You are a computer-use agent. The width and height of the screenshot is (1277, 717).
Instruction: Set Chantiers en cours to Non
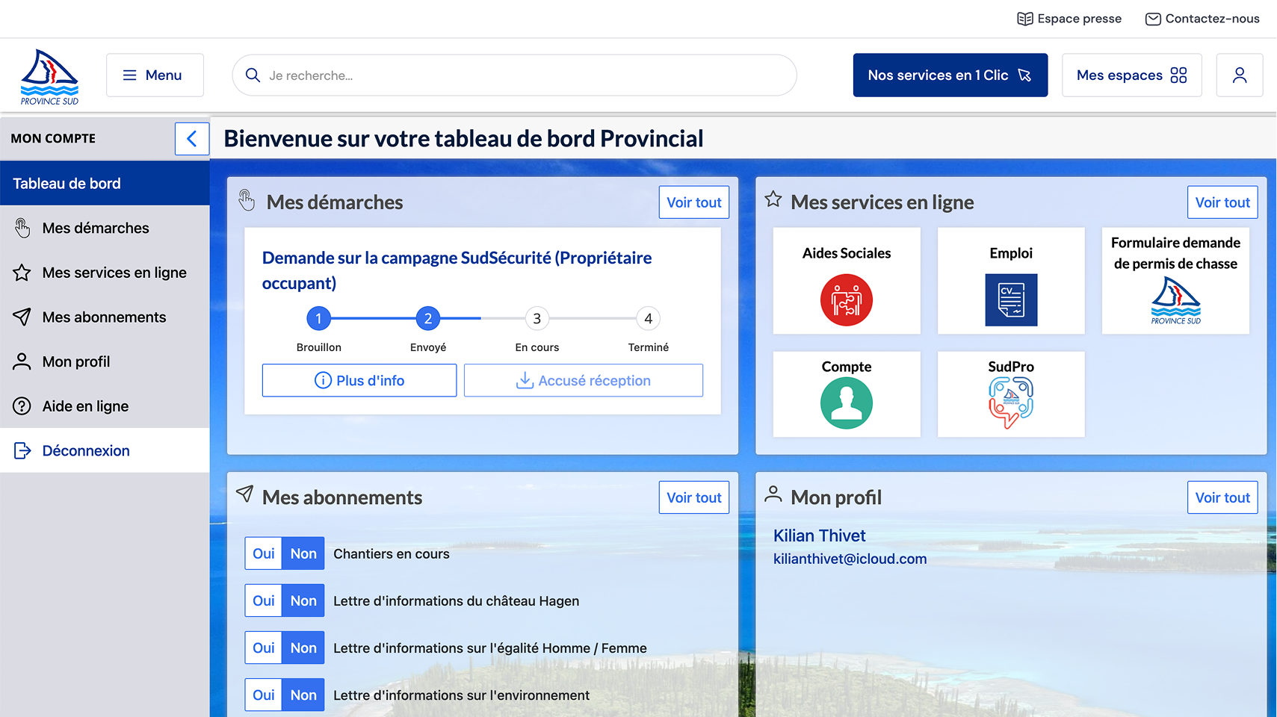tap(303, 553)
